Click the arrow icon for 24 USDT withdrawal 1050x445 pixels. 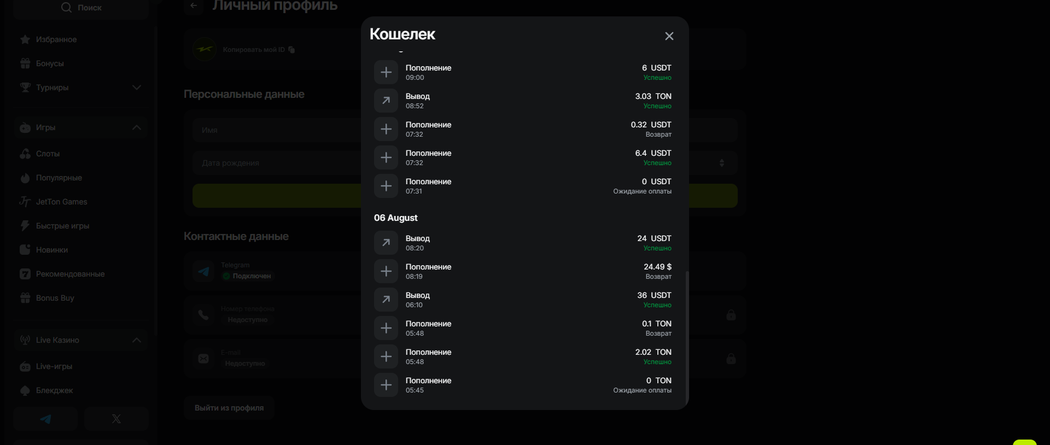[386, 243]
